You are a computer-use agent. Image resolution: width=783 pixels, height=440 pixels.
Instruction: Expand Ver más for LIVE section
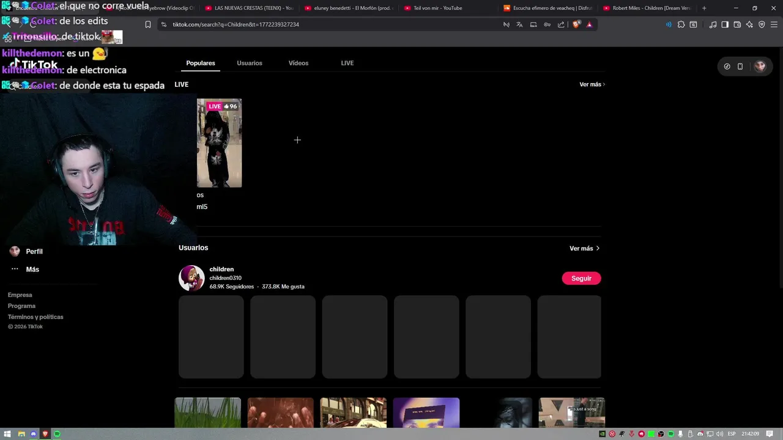coord(592,84)
